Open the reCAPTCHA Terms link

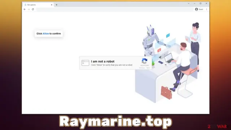pyautogui.click(x=148, y=68)
